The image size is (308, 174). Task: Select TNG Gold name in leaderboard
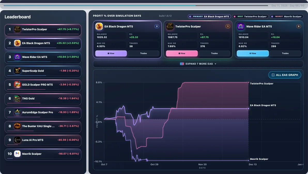(28, 98)
